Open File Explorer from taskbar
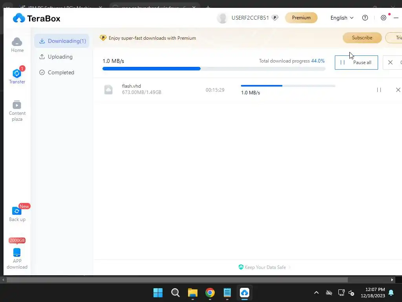The height and width of the screenshot is (302, 402). click(192, 293)
